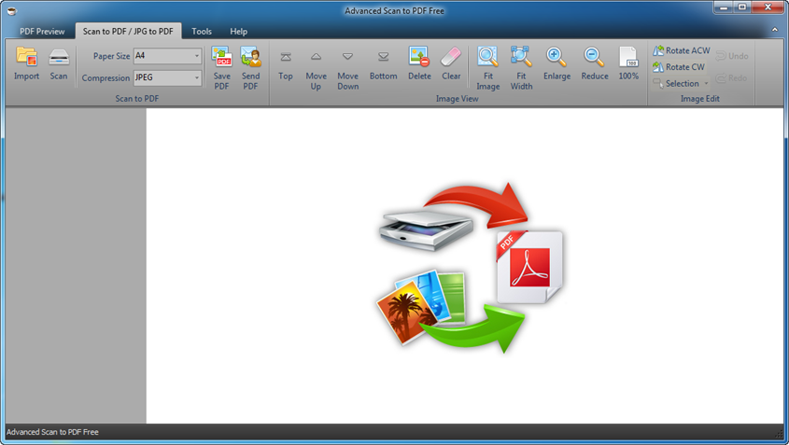This screenshot has height=445, width=789.
Task: Expand the Selection tool dropdown arrow
Action: point(706,83)
